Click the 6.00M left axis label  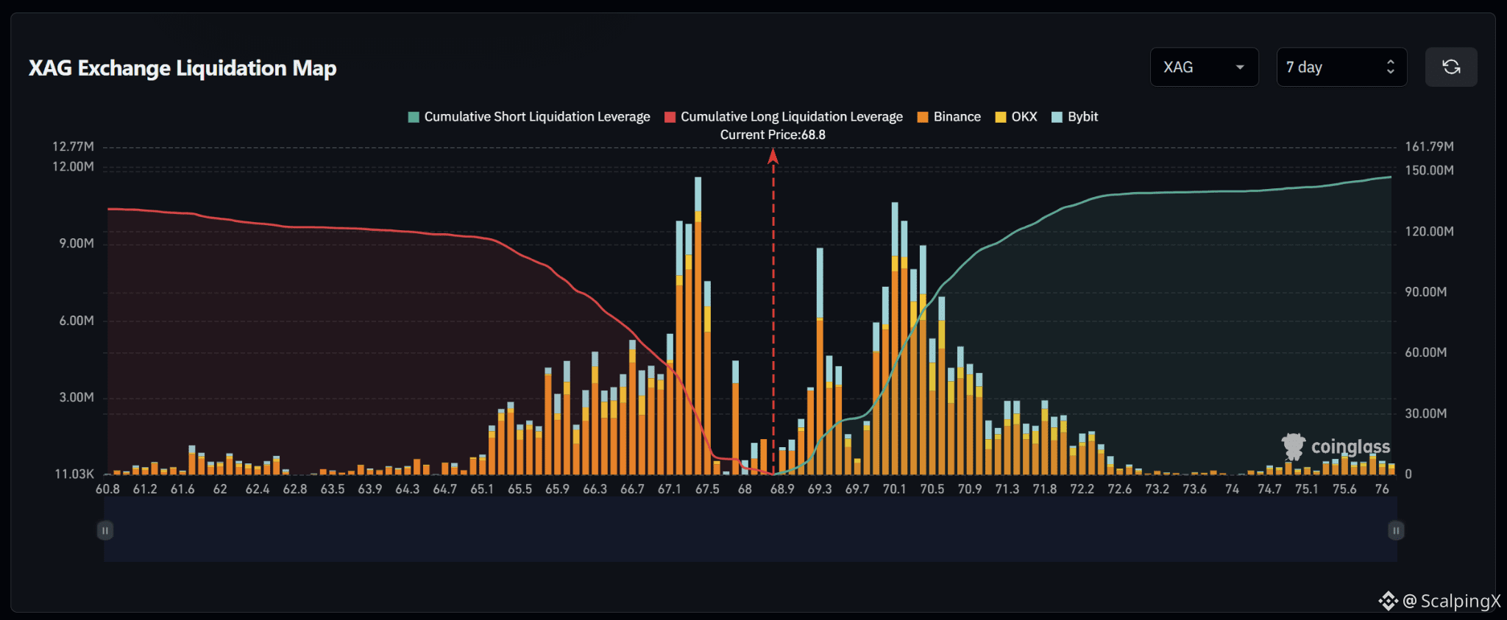click(77, 321)
